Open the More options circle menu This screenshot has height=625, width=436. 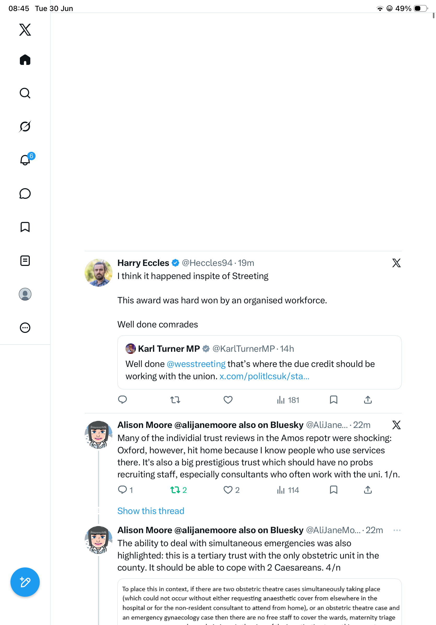tap(25, 327)
